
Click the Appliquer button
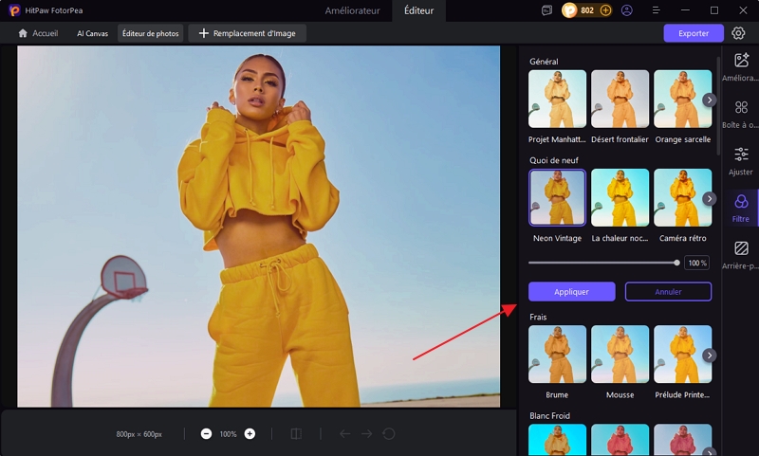571,292
